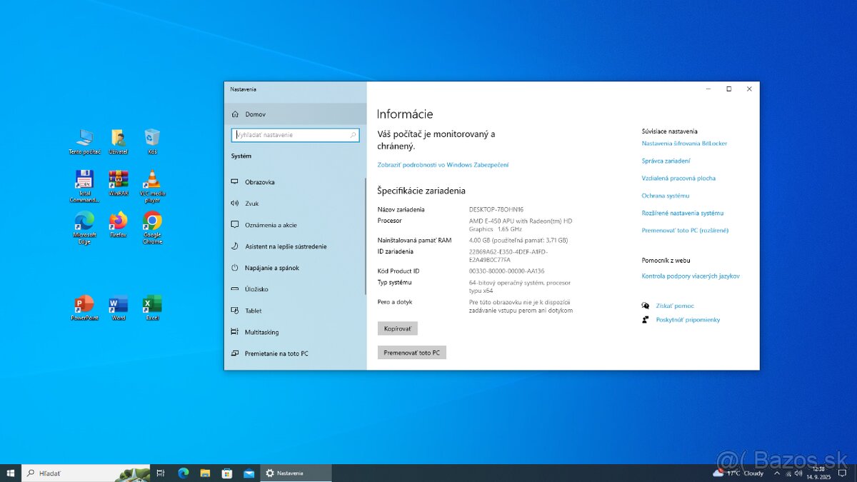Click Premenovať toto PC button
The height and width of the screenshot is (482, 857).
(x=411, y=351)
